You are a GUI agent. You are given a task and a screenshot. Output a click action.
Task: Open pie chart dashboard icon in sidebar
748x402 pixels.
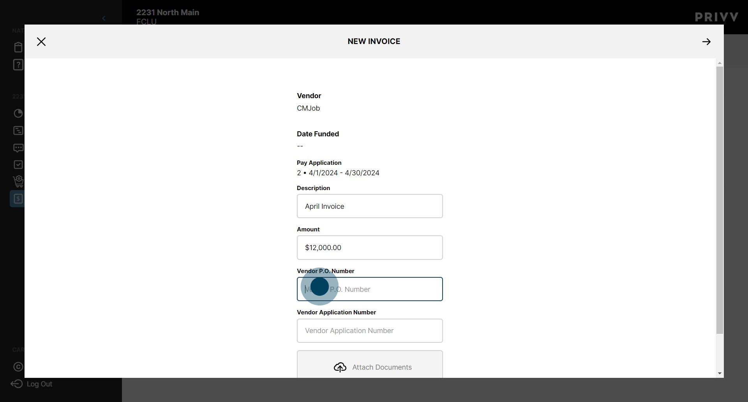(18, 113)
